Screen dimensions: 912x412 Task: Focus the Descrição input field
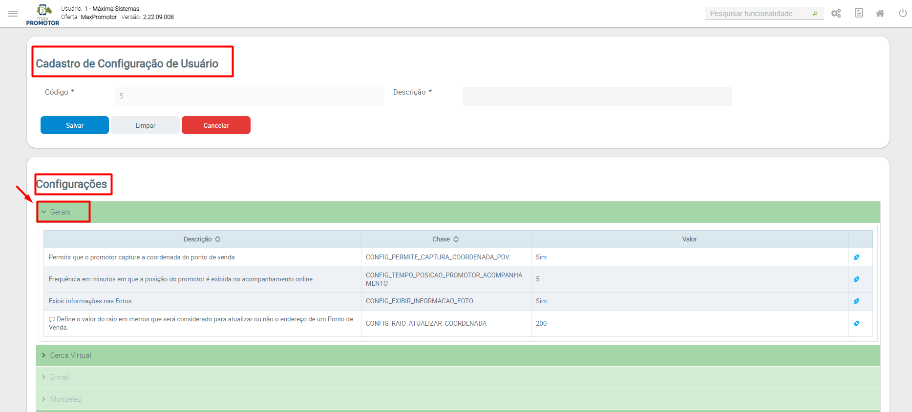pyautogui.click(x=597, y=96)
